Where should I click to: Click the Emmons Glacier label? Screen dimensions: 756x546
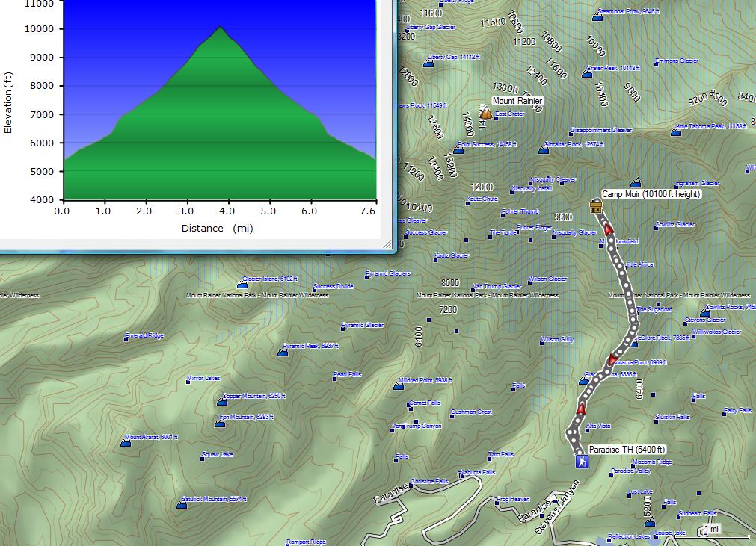(x=677, y=61)
